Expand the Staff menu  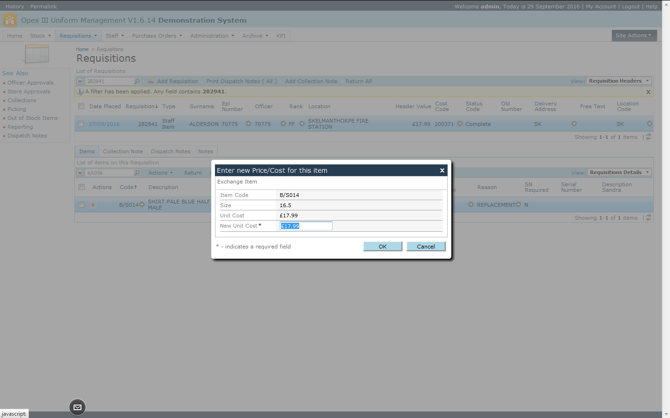[115, 36]
